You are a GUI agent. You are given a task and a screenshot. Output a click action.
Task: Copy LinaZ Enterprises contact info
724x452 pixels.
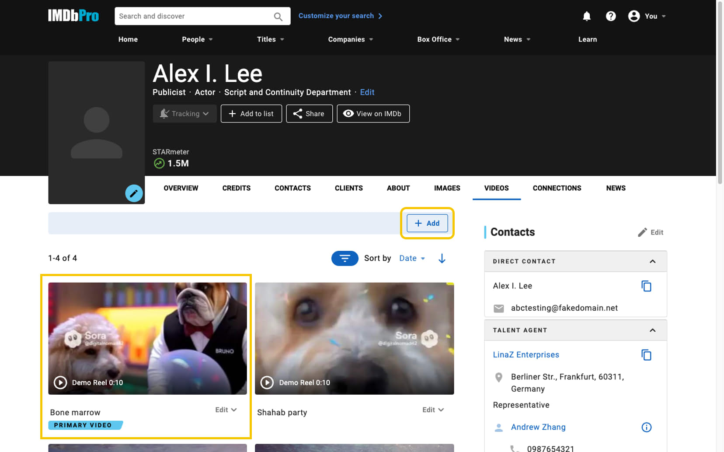646,355
